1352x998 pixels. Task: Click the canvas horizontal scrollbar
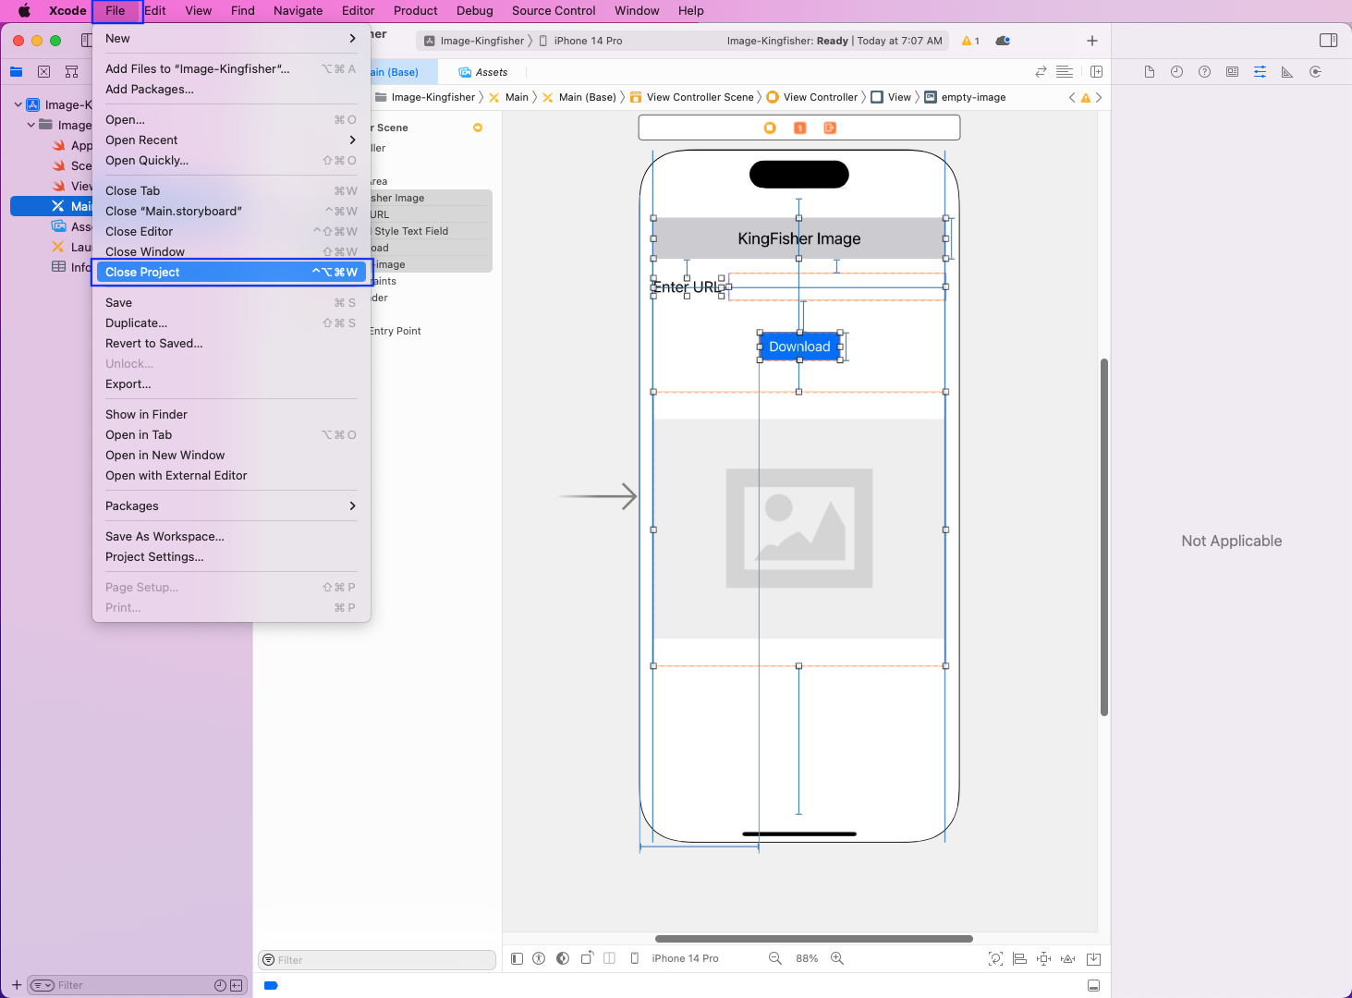[x=813, y=939]
